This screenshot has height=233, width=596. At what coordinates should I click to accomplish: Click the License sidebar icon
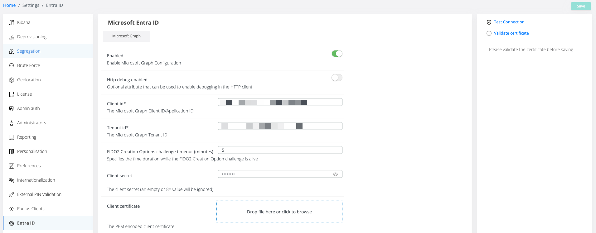click(x=12, y=94)
